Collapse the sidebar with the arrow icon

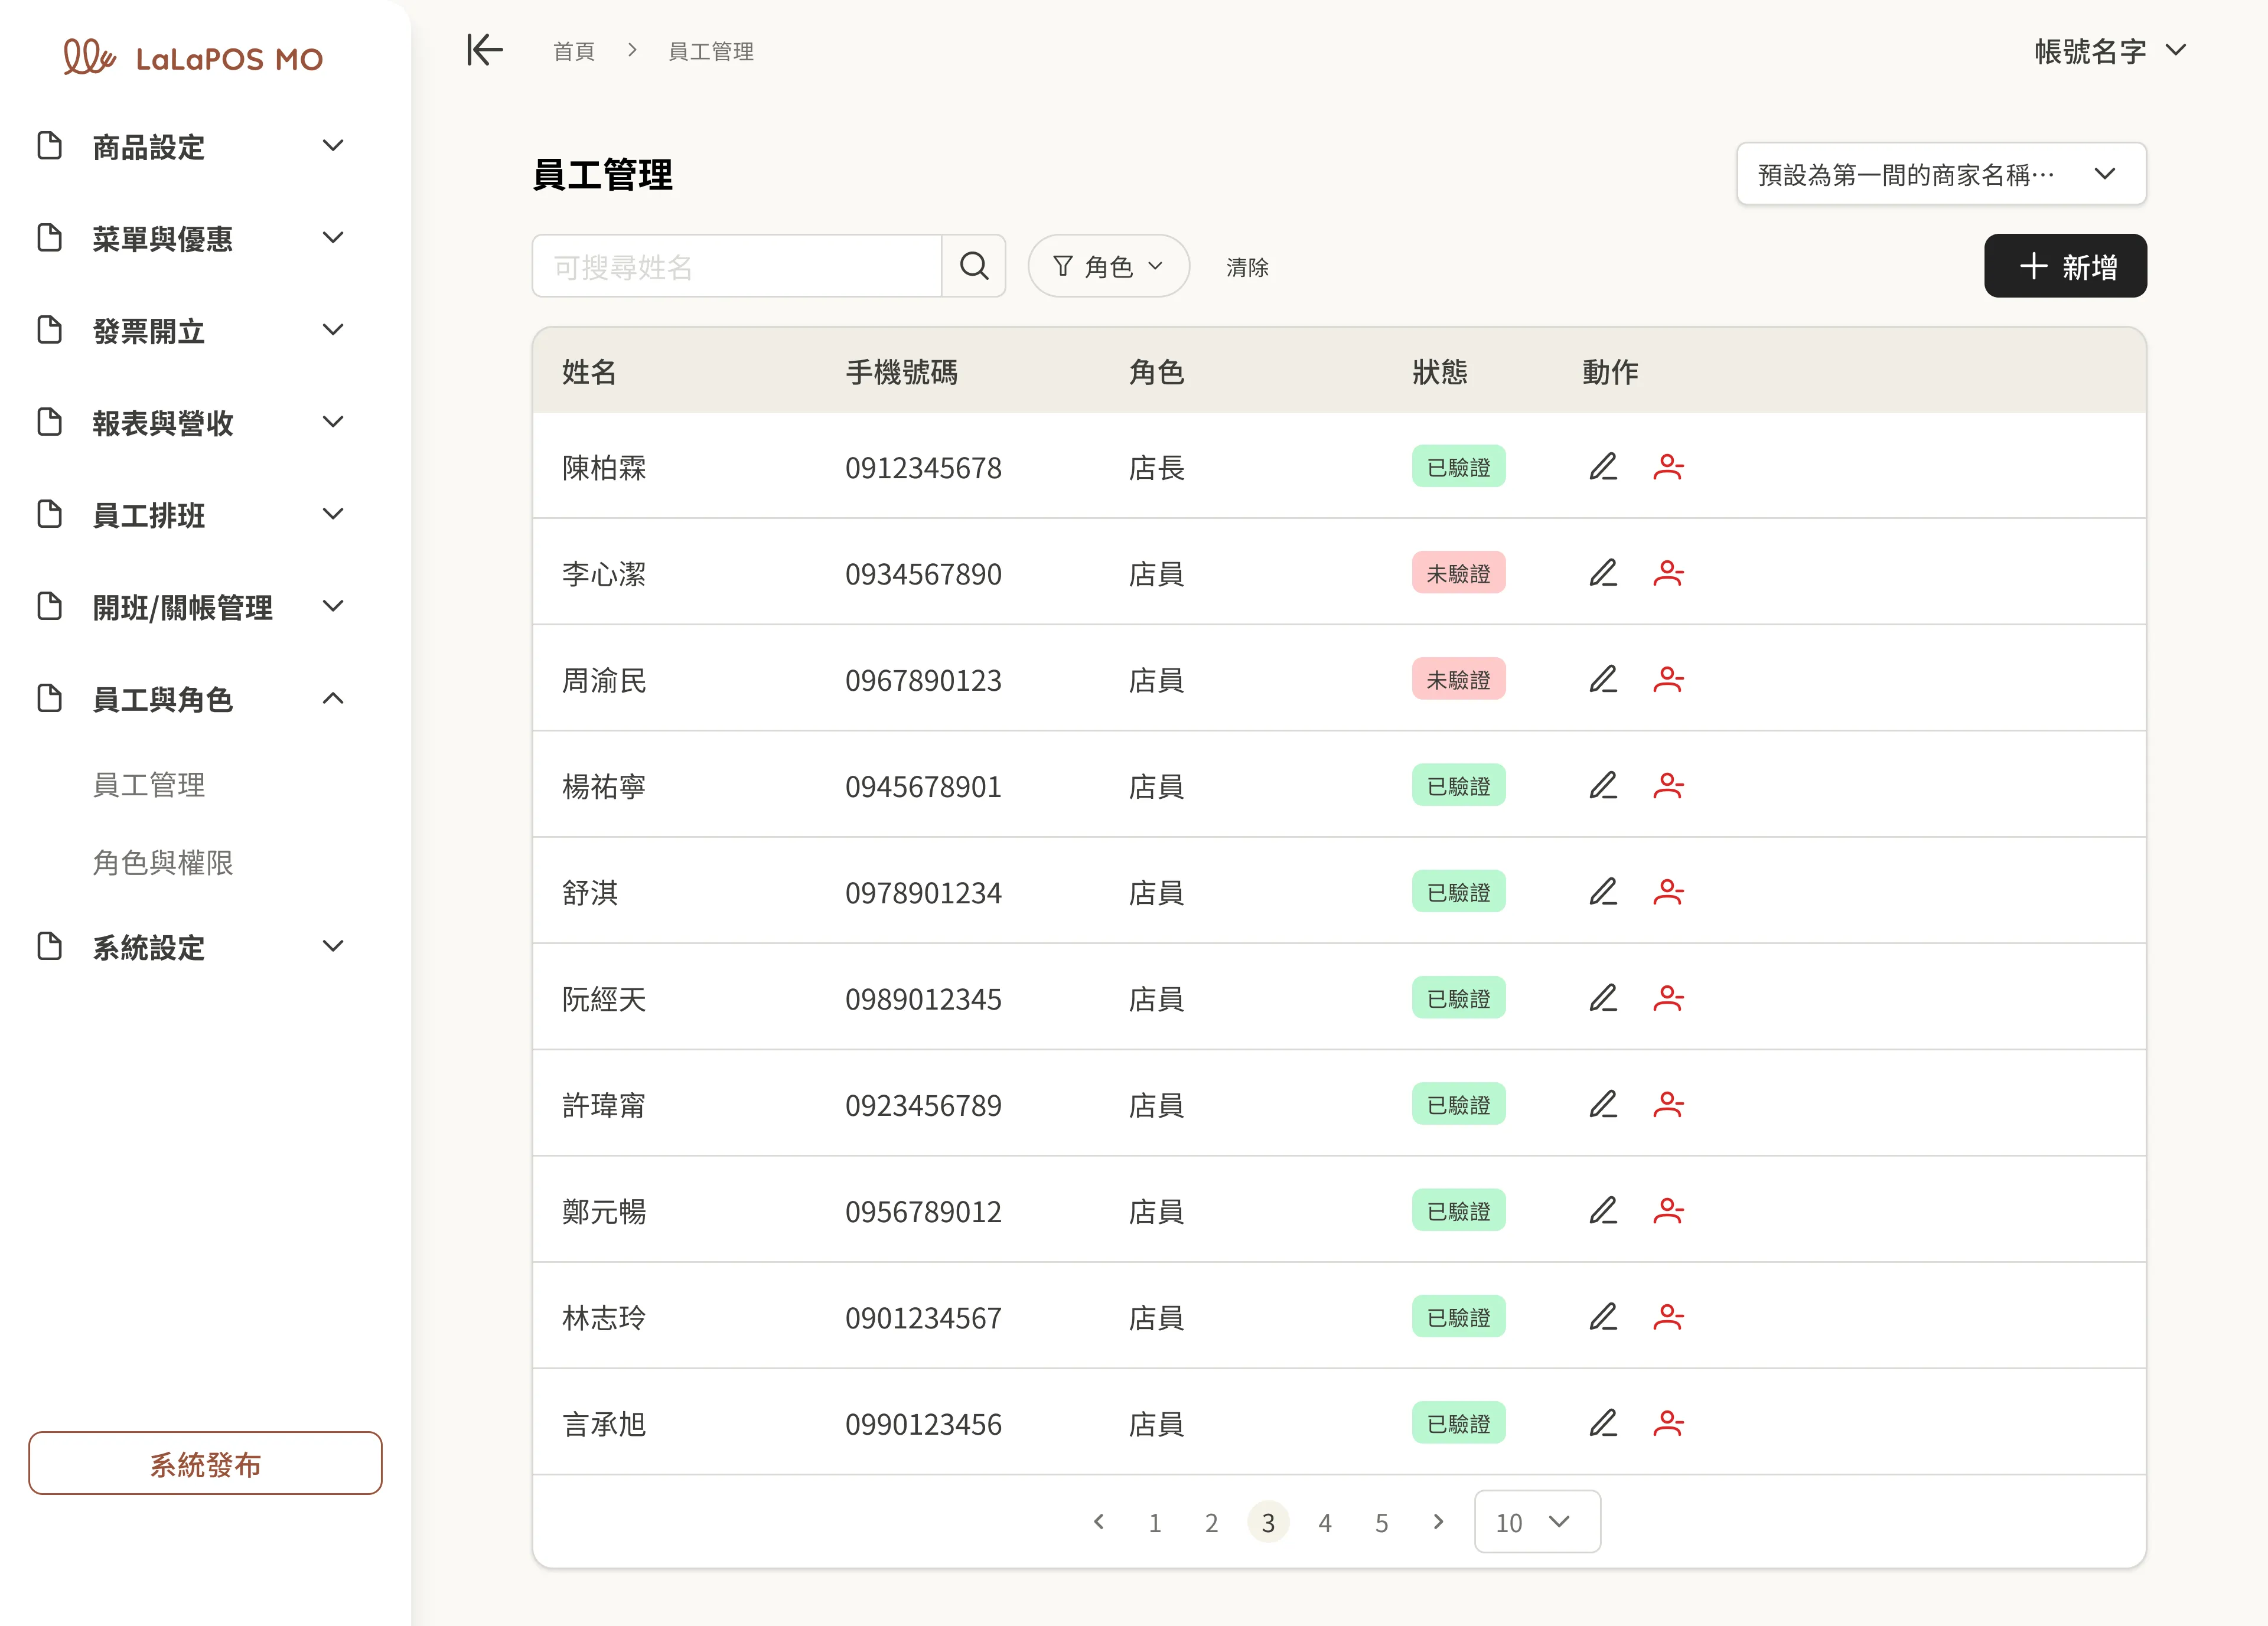tap(484, 50)
